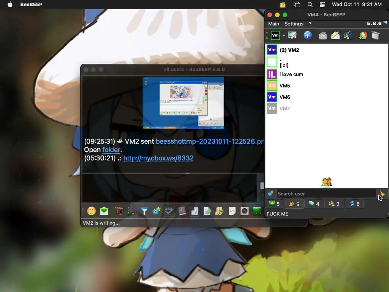Click the FUCK ME status text
The height and width of the screenshot is (292, 389).
click(277, 214)
